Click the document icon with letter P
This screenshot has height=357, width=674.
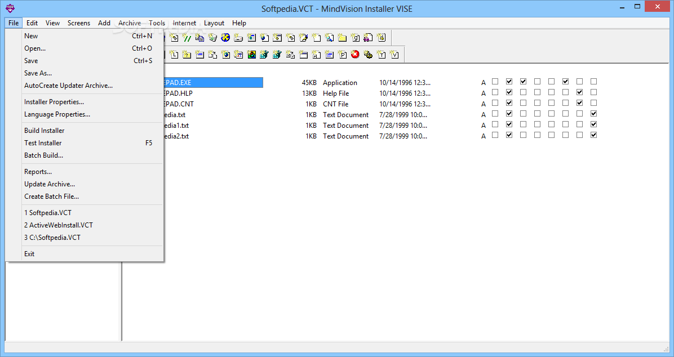pos(343,55)
